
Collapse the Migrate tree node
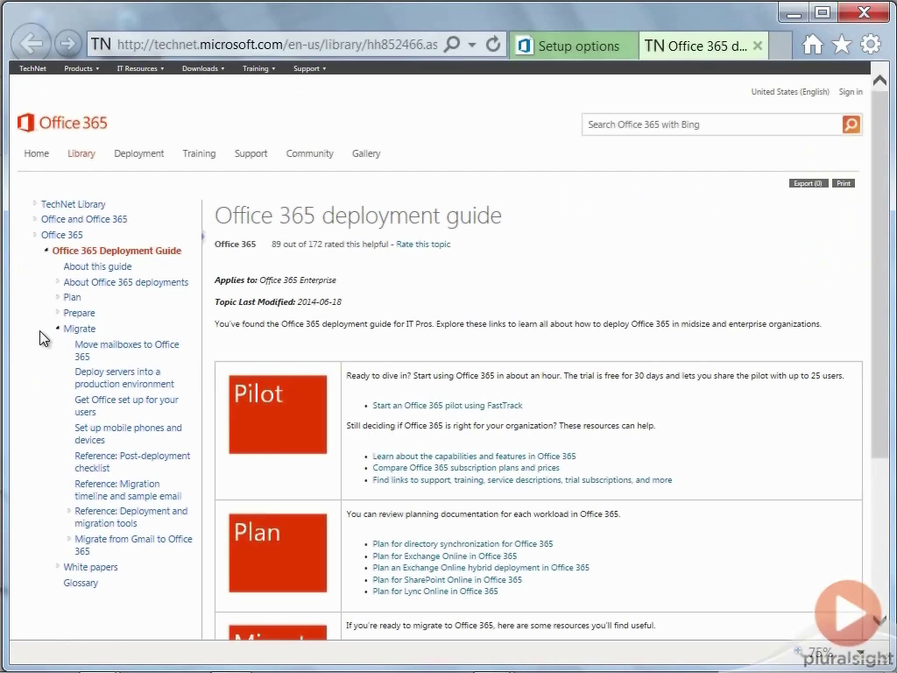(x=58, y=328)
